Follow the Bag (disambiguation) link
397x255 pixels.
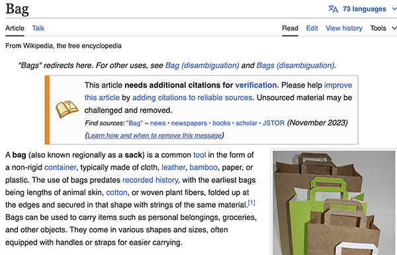(x=202, y=65)
